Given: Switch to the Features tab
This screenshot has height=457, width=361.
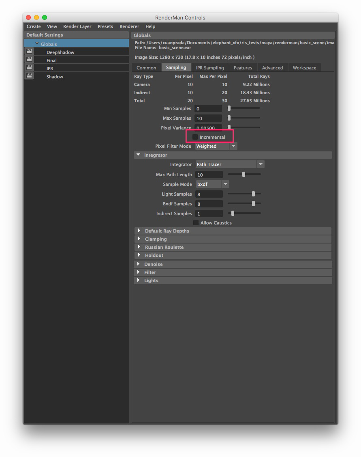Looking at the screenshot, I should coord(243,68).
